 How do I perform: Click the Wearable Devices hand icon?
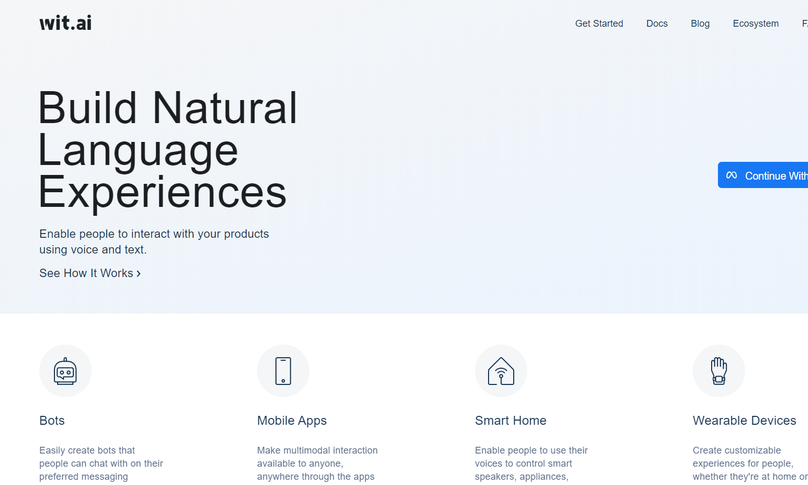[719, 371]
